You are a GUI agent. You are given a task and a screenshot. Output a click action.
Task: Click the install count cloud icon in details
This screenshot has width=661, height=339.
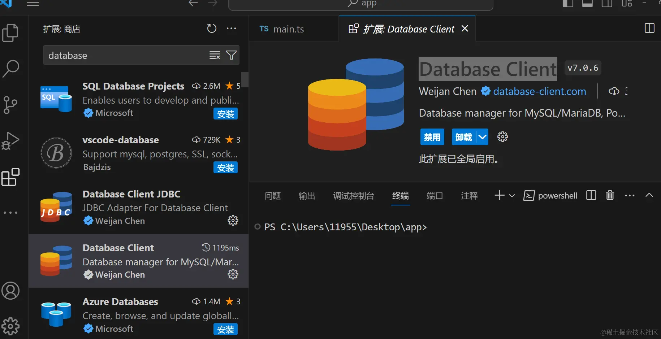pyautogui.click(x=614, y=91)
